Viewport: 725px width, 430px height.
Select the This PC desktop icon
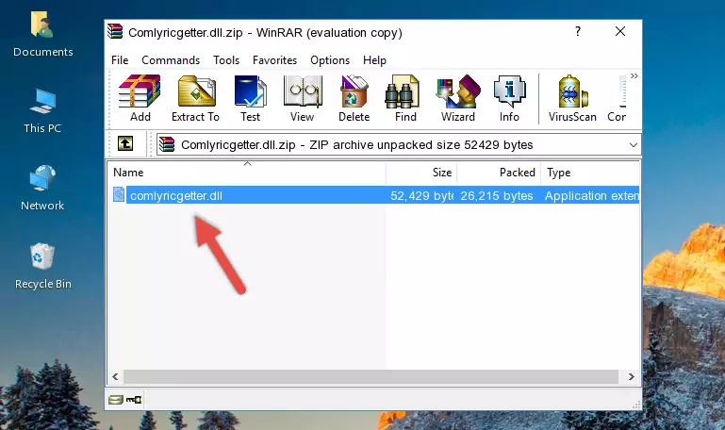point(42,111)
